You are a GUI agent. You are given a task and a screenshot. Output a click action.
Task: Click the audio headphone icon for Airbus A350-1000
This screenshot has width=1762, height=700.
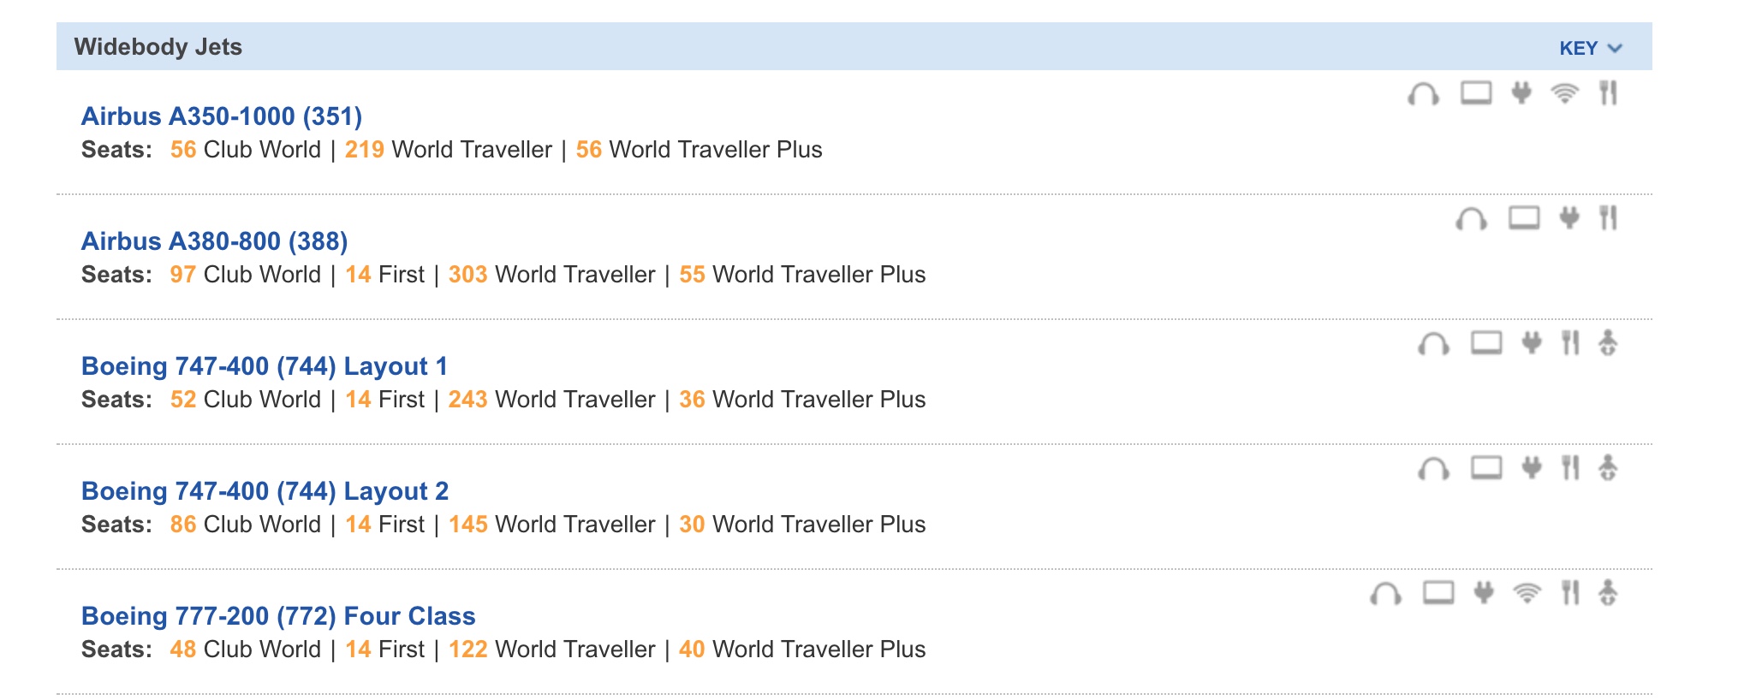[1423, 93]
